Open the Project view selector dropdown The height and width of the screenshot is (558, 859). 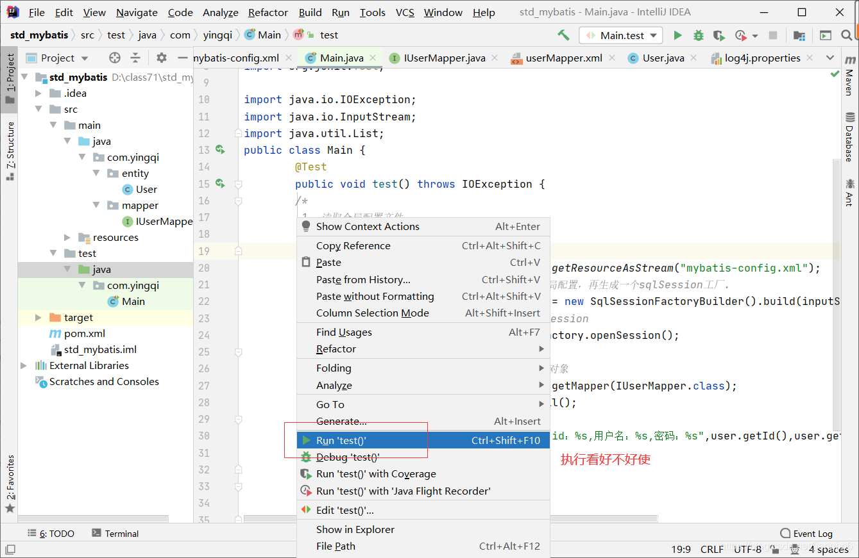click(57, 58)
